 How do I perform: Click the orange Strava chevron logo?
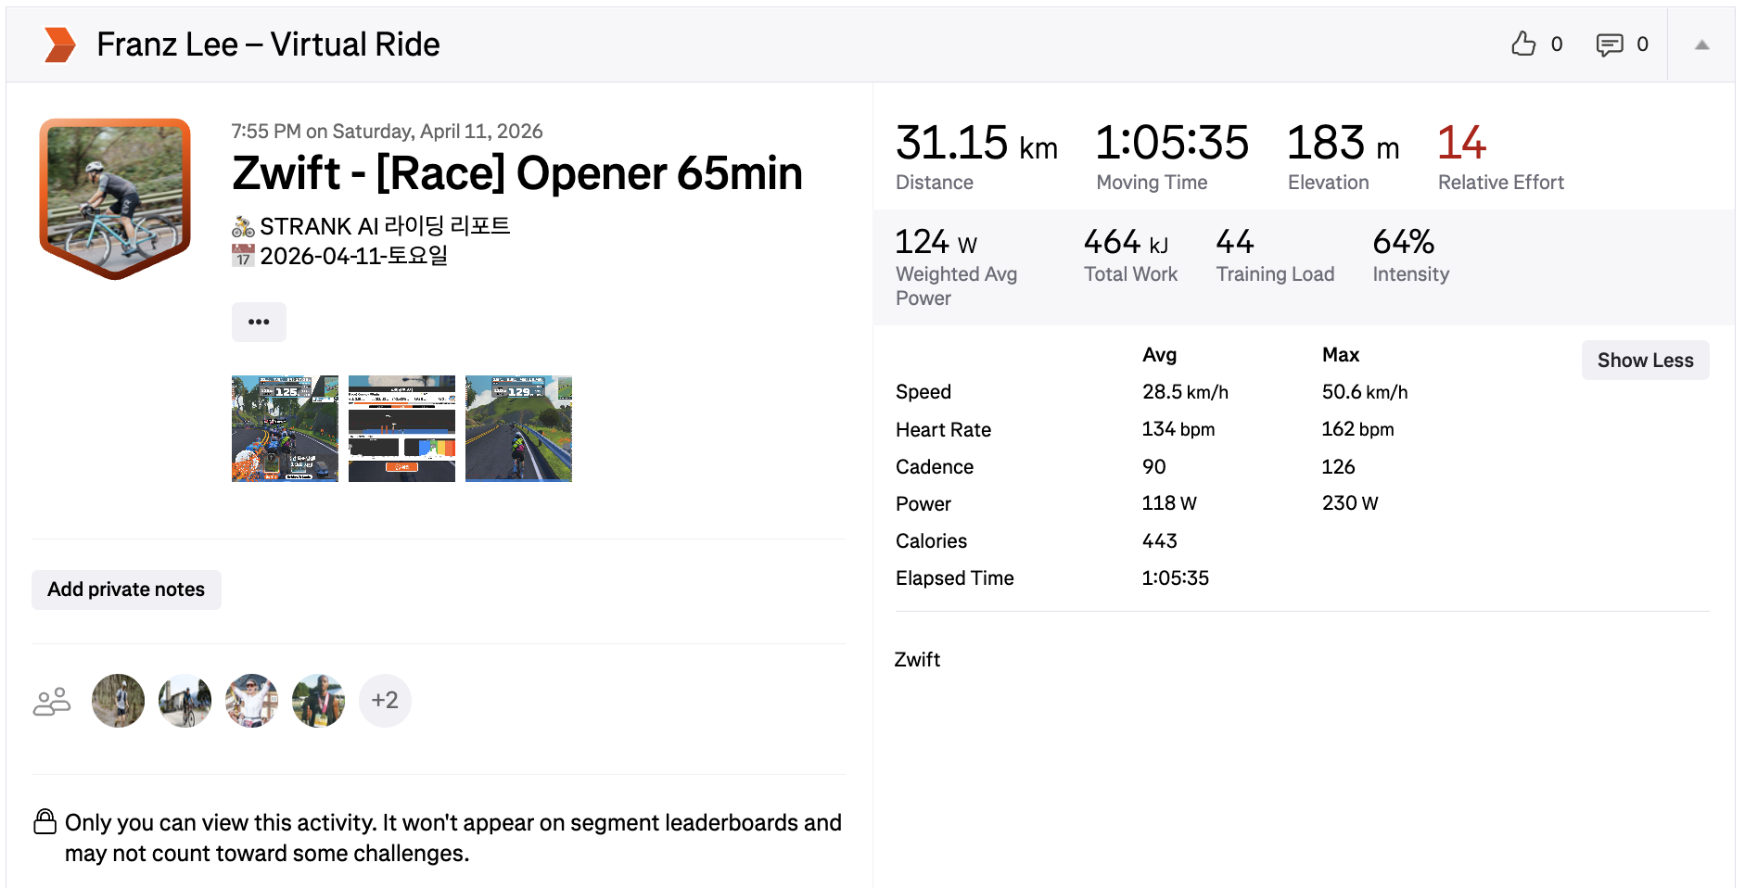pyautogui.click(x=60, y=44)
